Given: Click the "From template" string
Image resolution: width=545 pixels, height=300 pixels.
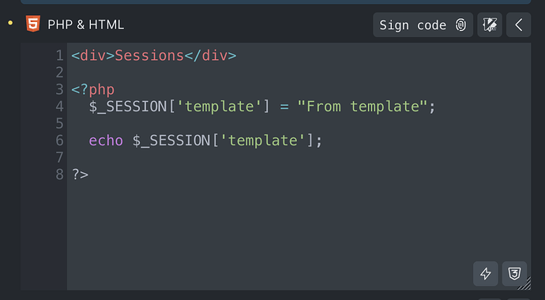Looking at the screenshot, I should [x=362, y=107].
